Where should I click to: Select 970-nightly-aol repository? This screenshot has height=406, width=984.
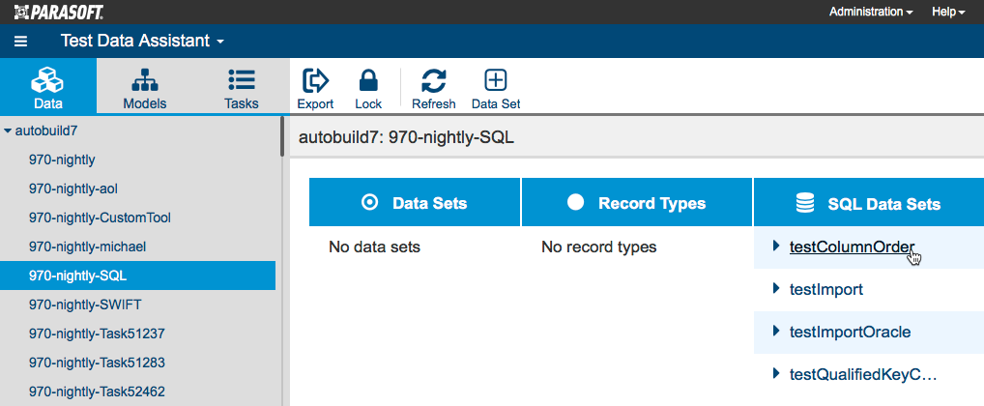pyautogui.click(x=73, y=188)
